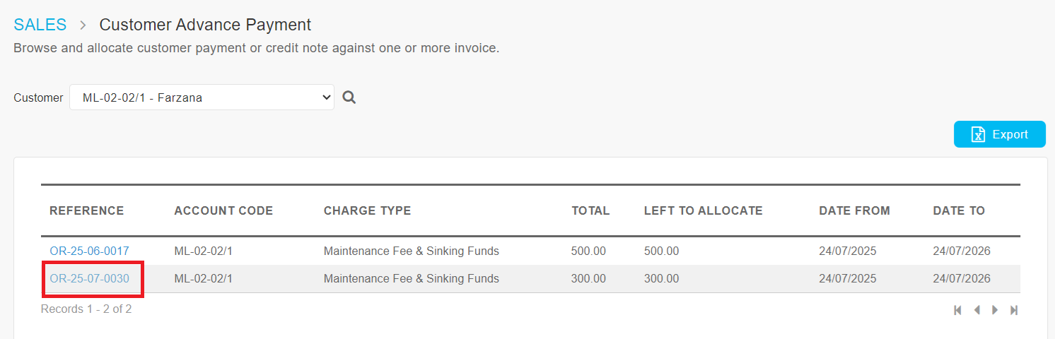
Task: Click the magnifier search icon beside Customer dropdown
Action: click(x=349, y=97)
